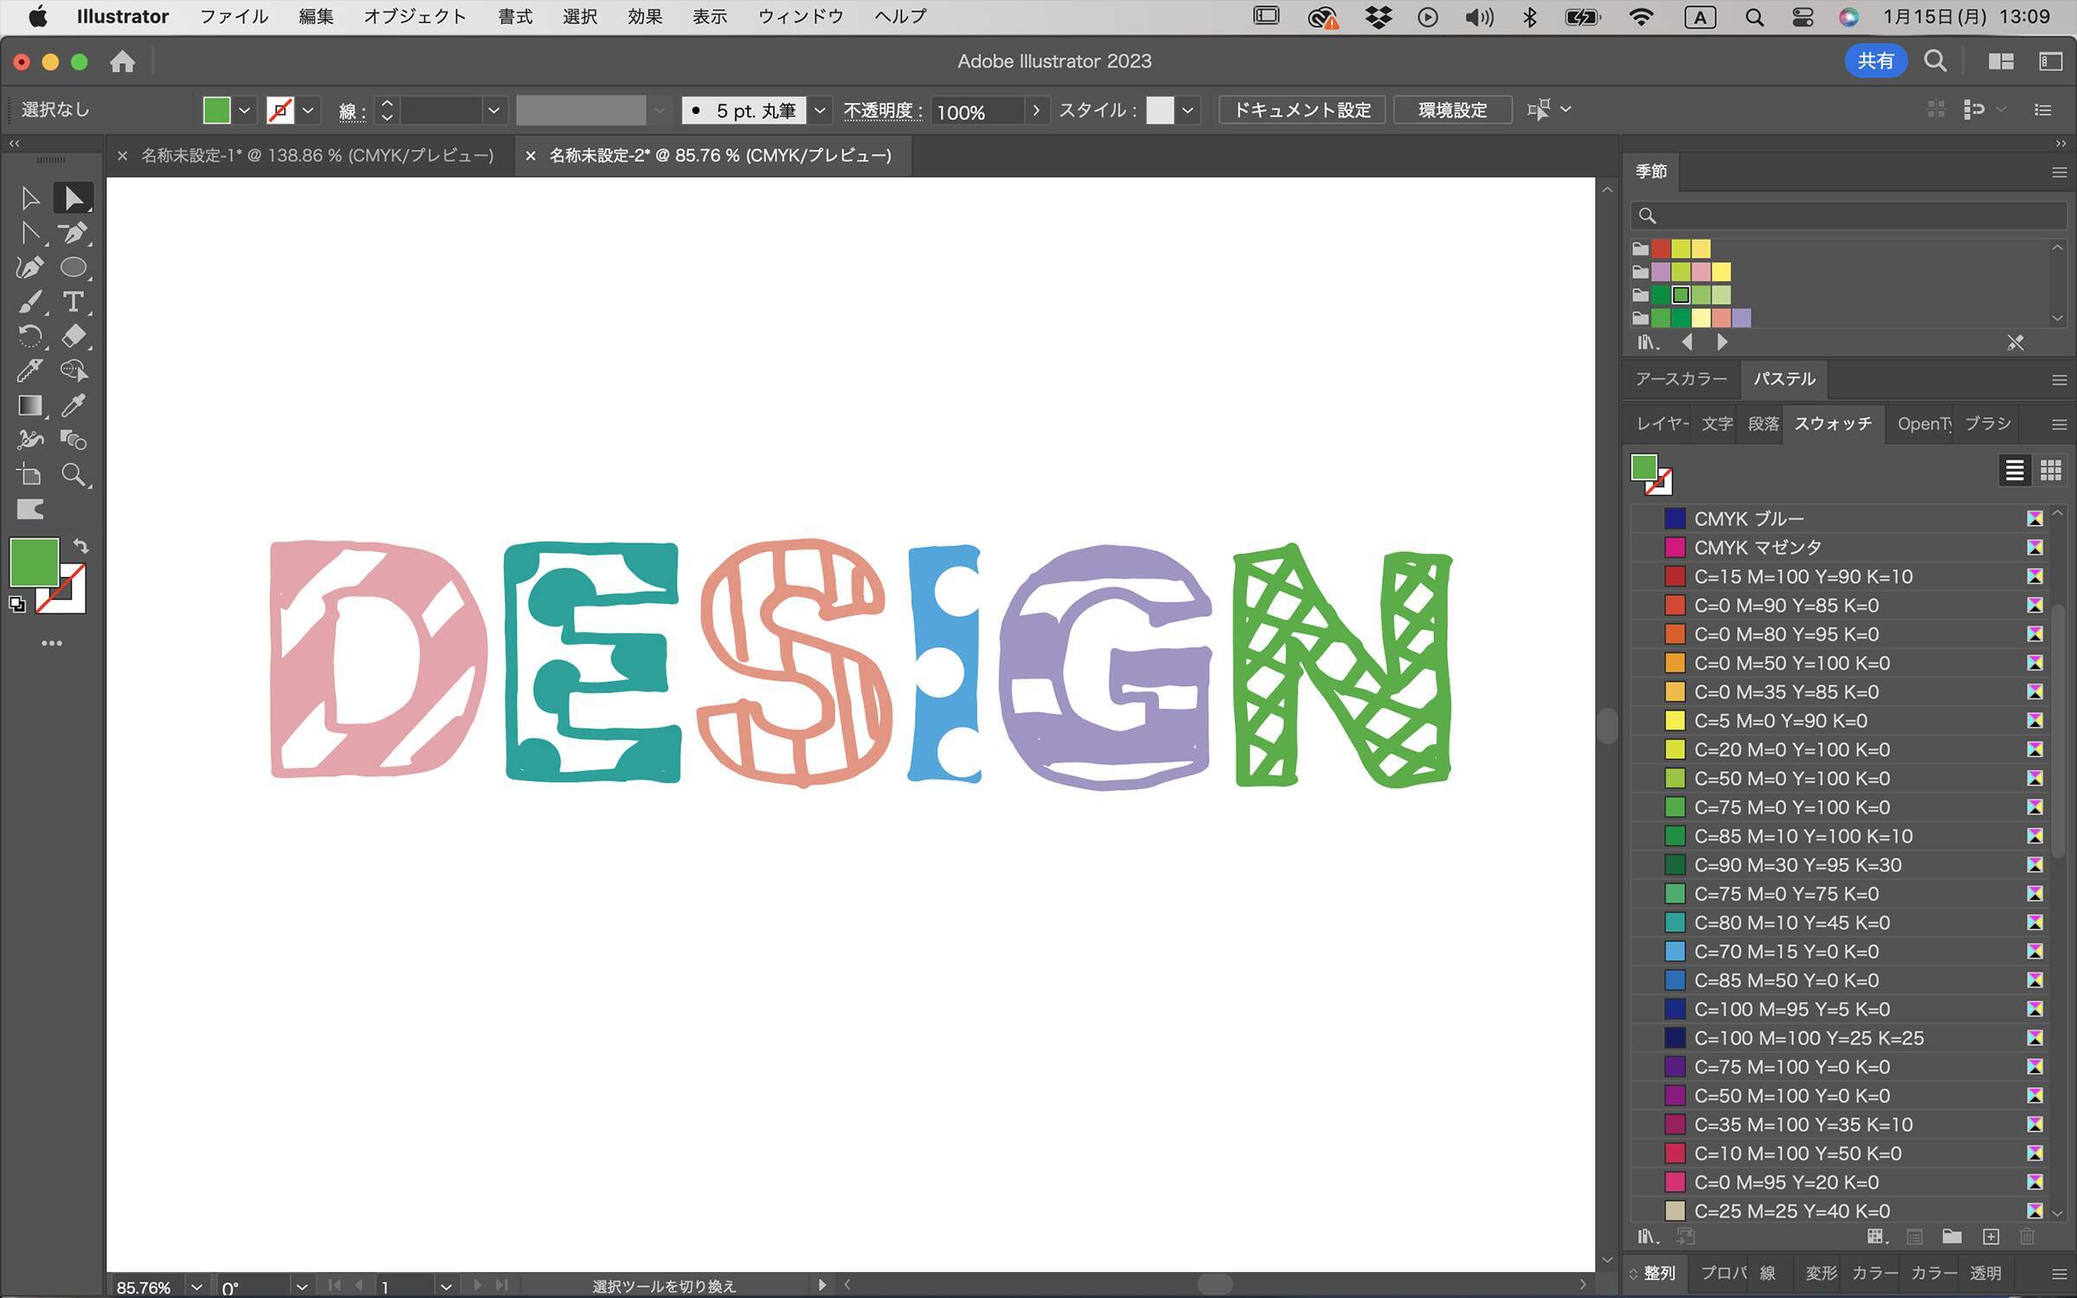Switch to 名称未設定-1 document tab
This screenshot has width=2077, height=1298.
317,156
